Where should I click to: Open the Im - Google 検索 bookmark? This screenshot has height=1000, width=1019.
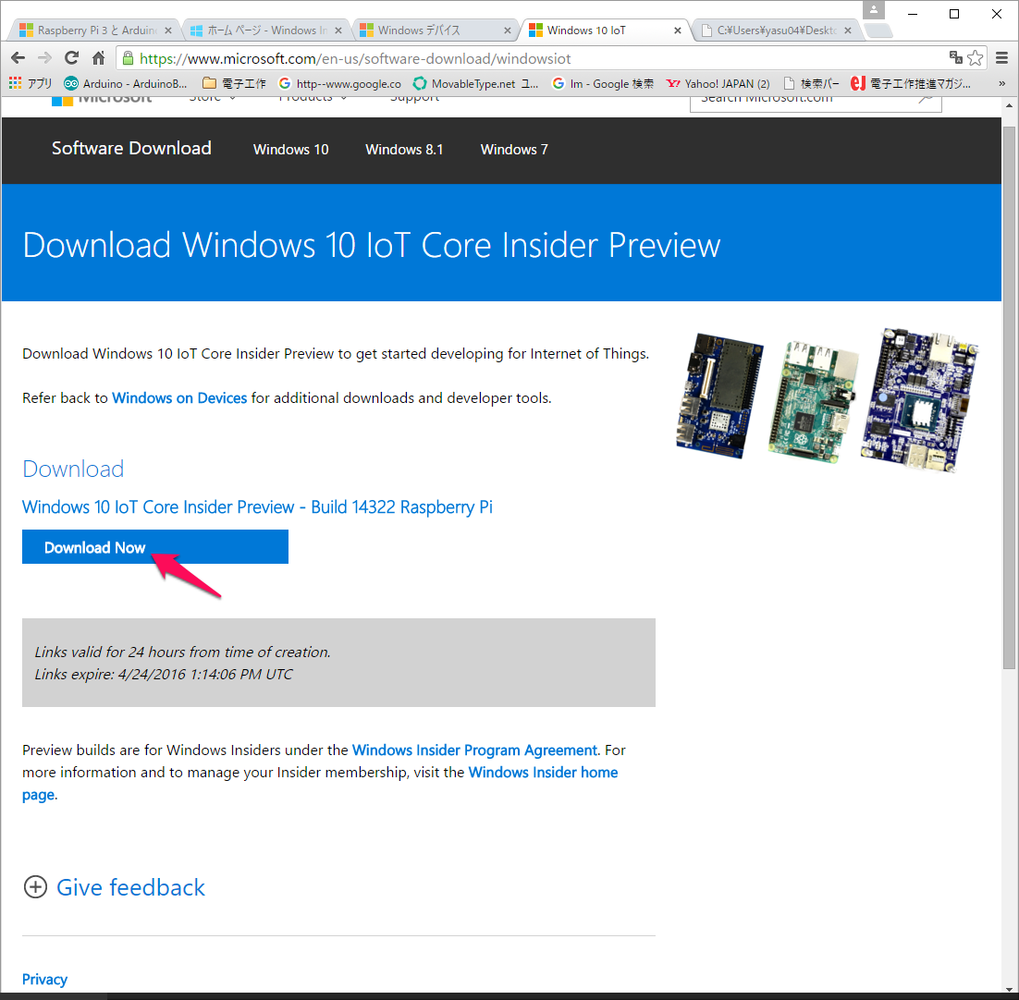pos(603,84)
